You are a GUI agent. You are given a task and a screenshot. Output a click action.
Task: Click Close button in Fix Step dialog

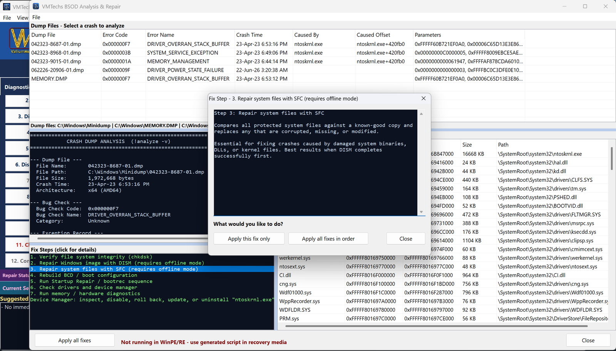point(406,238)
